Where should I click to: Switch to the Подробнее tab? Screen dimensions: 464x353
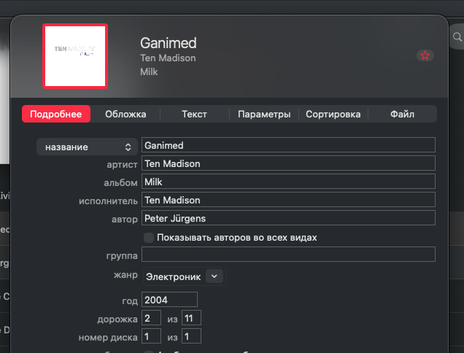coord(56,114)
